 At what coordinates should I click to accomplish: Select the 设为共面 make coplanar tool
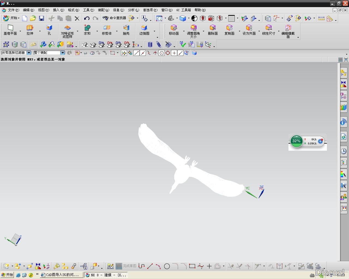click(x=249, y=30)
